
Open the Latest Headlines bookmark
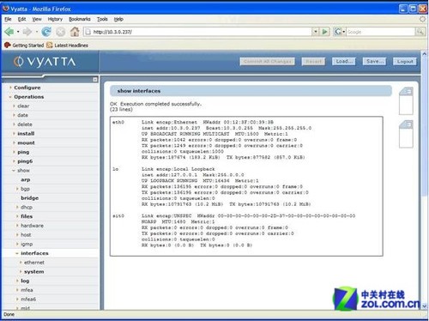[x=71, y=45]
